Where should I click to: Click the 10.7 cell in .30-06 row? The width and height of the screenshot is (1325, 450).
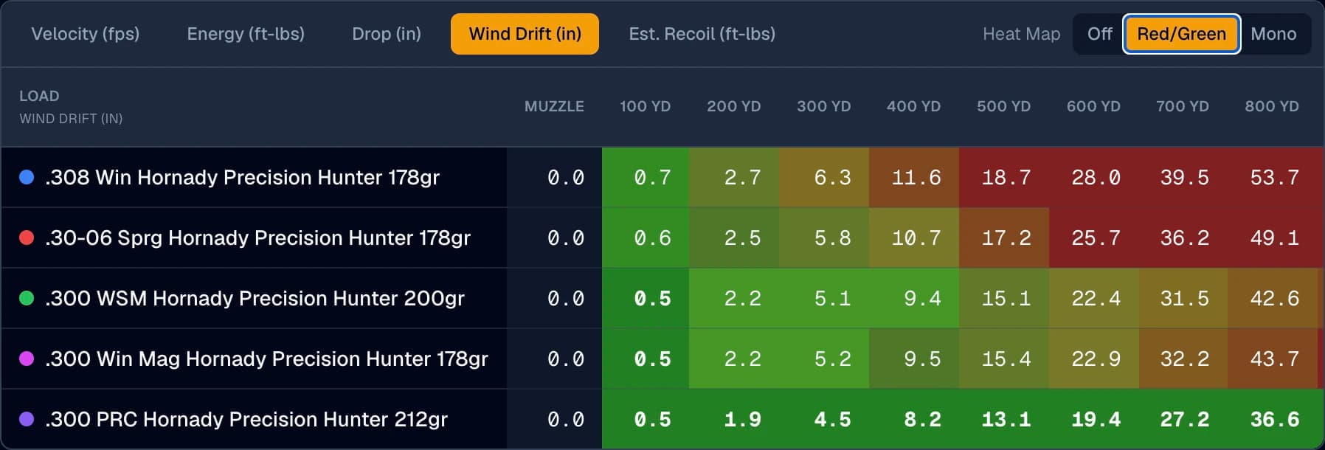click(x=914, y=238)
